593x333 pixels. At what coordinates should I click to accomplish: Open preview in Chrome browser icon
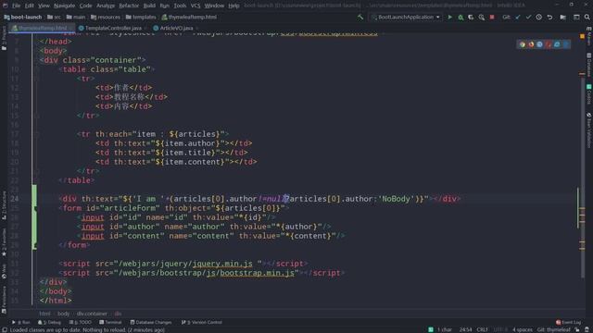(523, 44)
